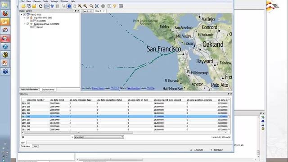Select the CSV tab above Table View tab

coord(23,143)
